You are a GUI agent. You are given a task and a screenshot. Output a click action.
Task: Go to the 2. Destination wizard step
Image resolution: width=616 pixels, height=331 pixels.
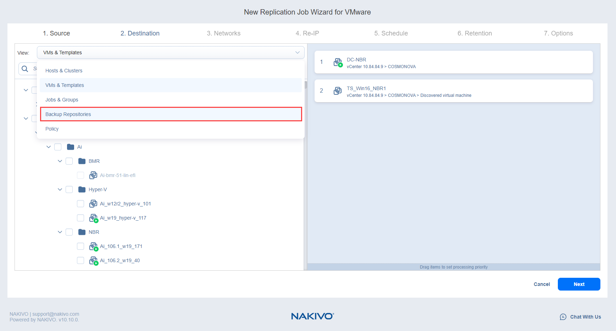point(140,33)
